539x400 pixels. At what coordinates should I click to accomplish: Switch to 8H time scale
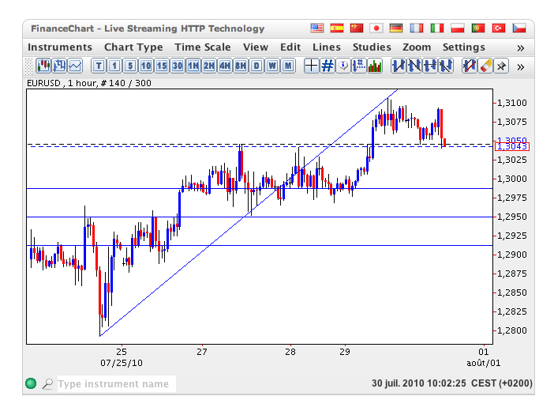coord(241,66)
